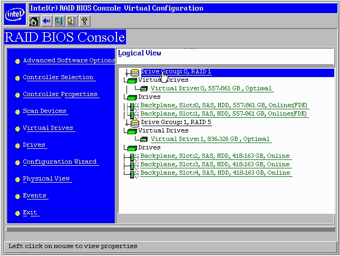Viewport: 340px width, 256px height.
Task: Click the Virtual Drive 1 icon
Action: 144,139
